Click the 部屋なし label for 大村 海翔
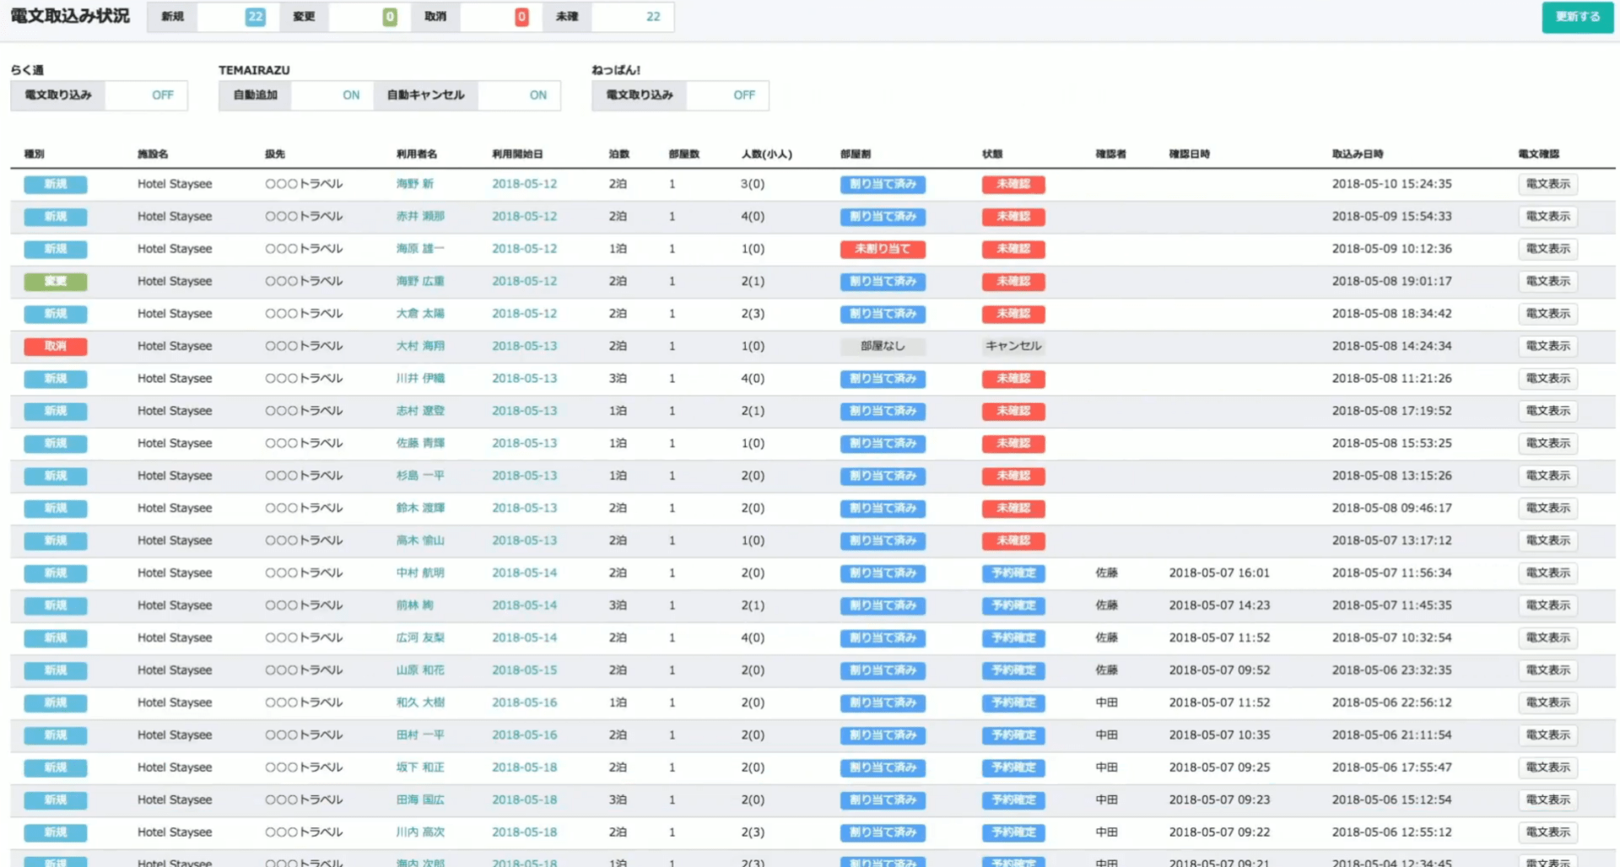The height and width of the screenshot is (867, 1620). tap(883, 346)
